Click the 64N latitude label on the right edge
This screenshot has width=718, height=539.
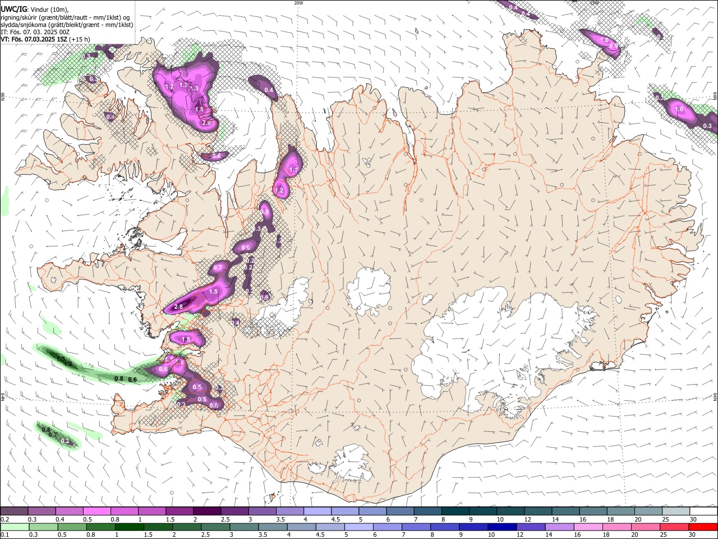pos(715,397)
